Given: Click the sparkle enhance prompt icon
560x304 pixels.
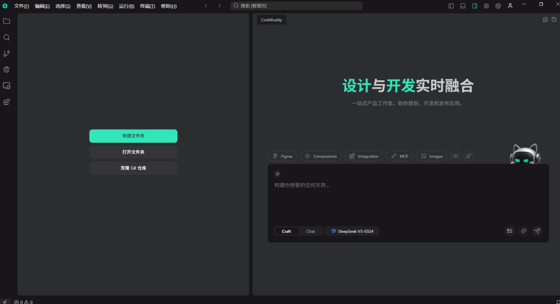Looking at the screenshot, I should (523, 231).
